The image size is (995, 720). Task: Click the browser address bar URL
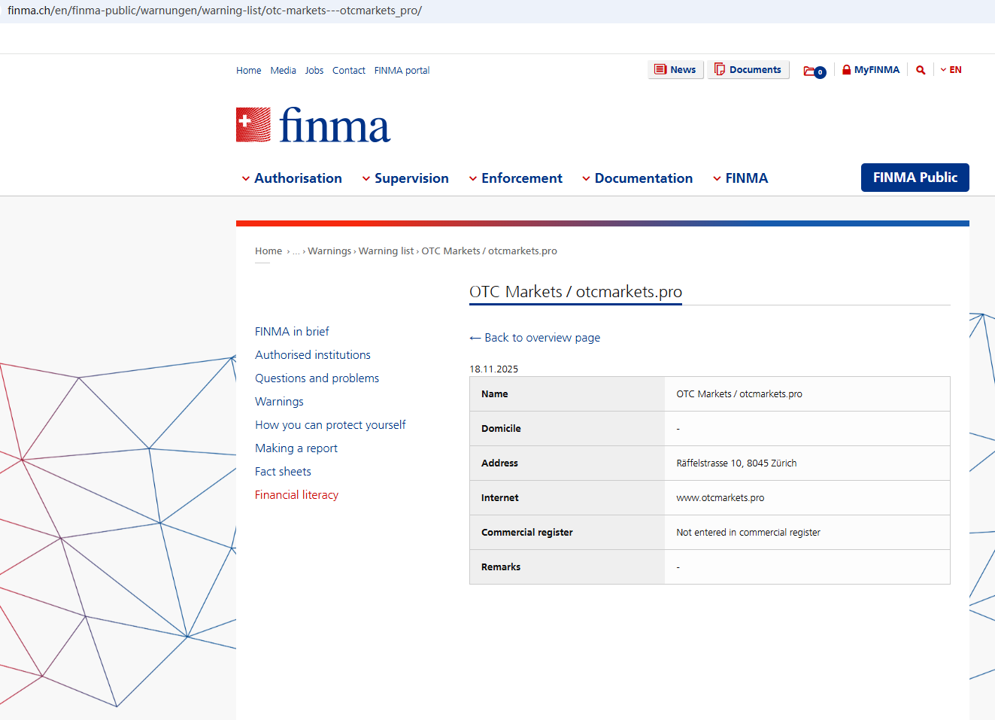pos(215,11)
